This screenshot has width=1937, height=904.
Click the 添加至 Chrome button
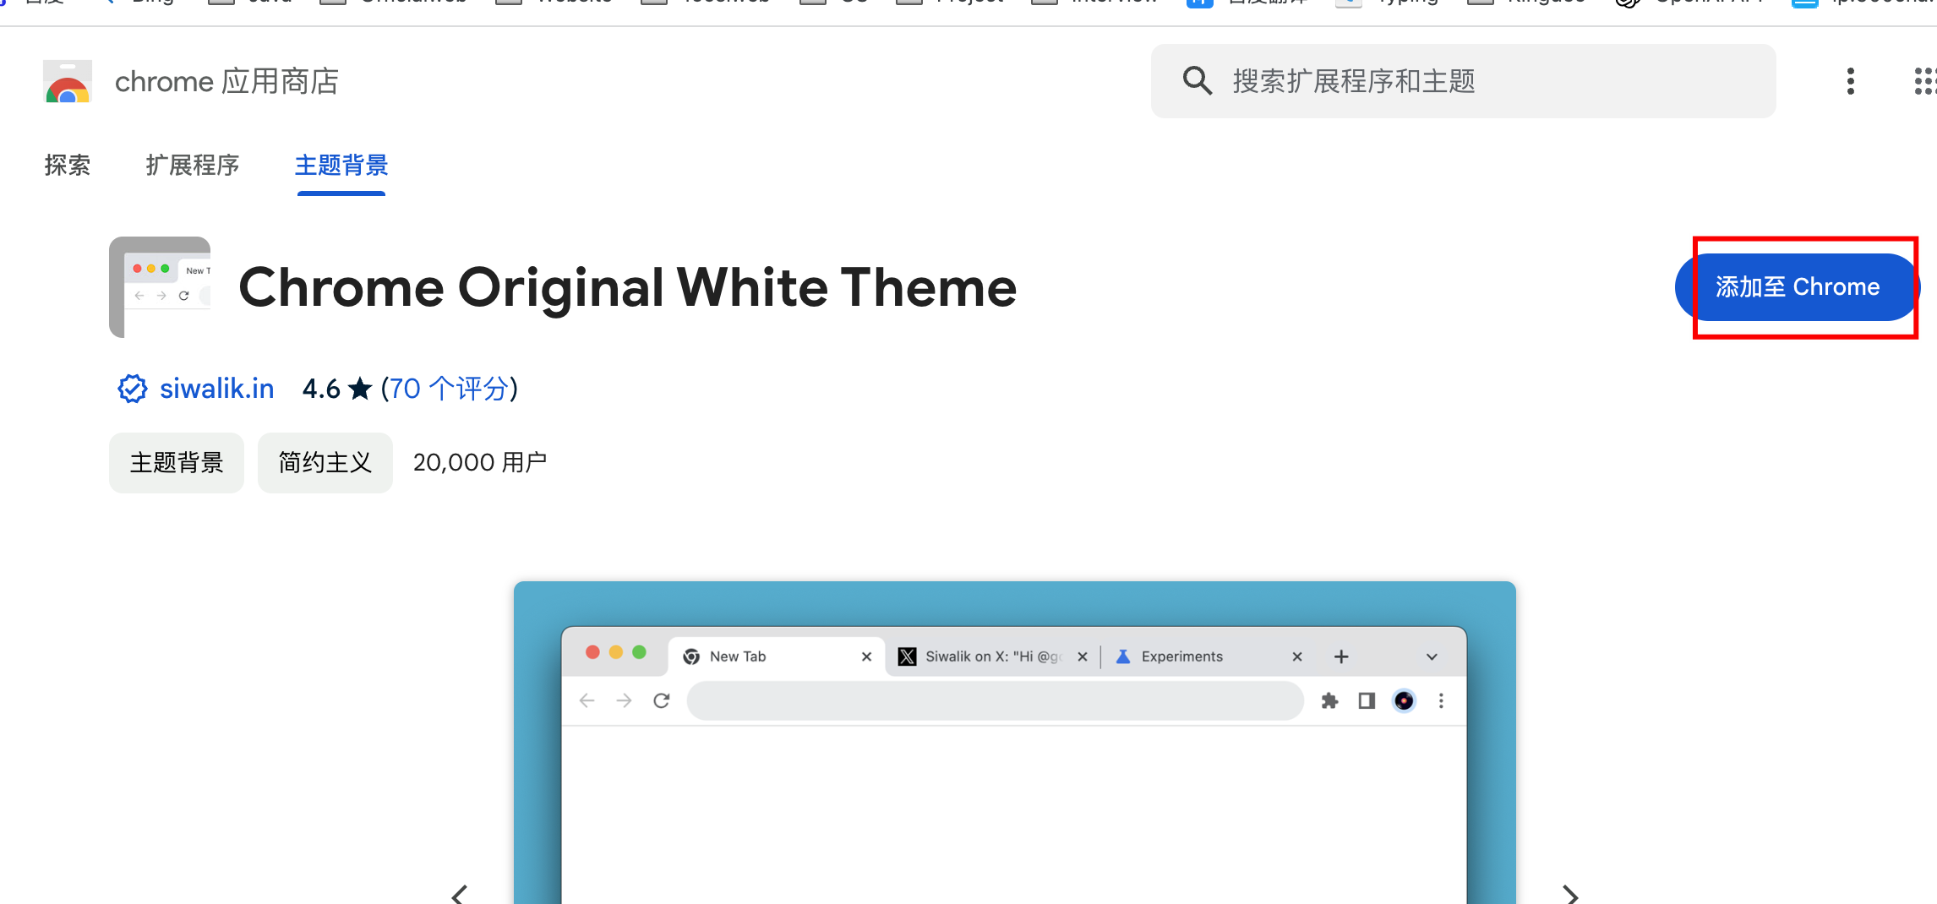[1797, 287]
